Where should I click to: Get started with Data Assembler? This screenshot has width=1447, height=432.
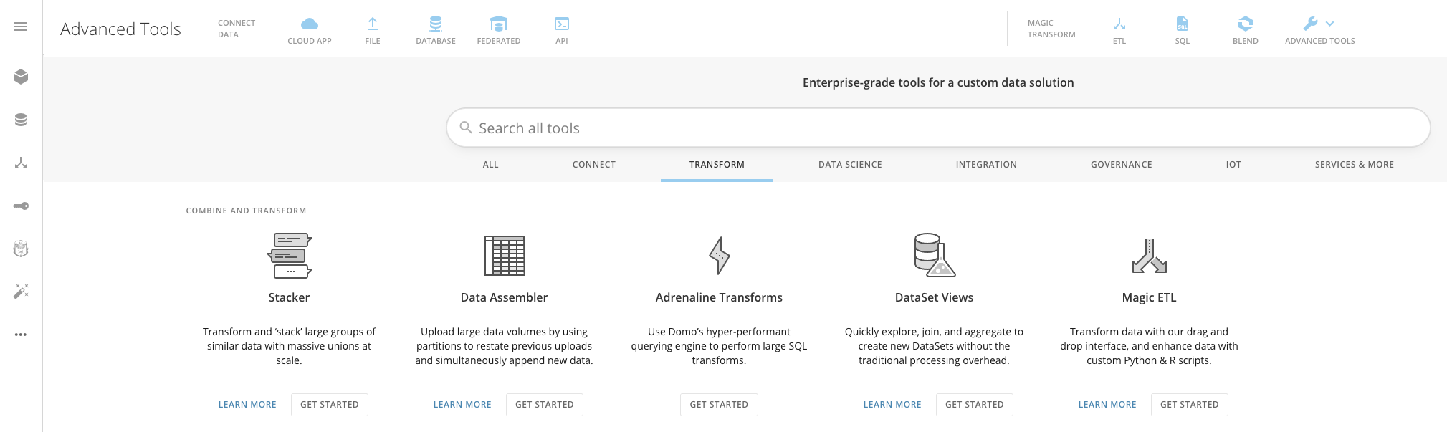coord(545,405)
